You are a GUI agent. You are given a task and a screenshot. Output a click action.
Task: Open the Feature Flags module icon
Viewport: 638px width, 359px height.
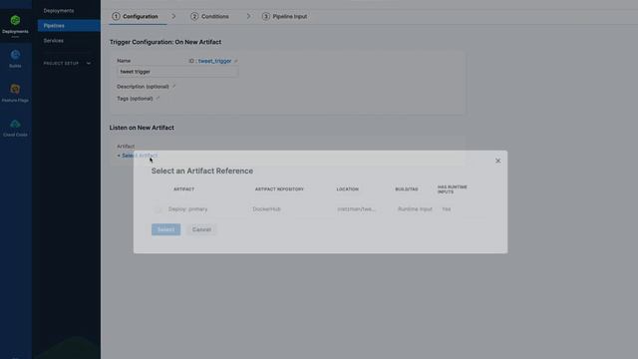[x=15, y=89]
